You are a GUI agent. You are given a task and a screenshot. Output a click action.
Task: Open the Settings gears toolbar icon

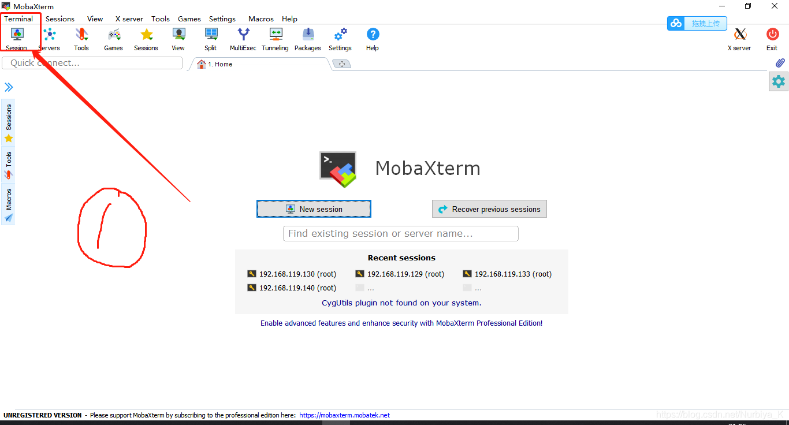pos(340,39)
